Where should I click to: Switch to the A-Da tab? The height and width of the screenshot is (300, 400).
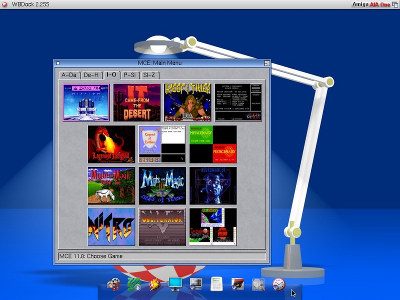click(69, 75)
